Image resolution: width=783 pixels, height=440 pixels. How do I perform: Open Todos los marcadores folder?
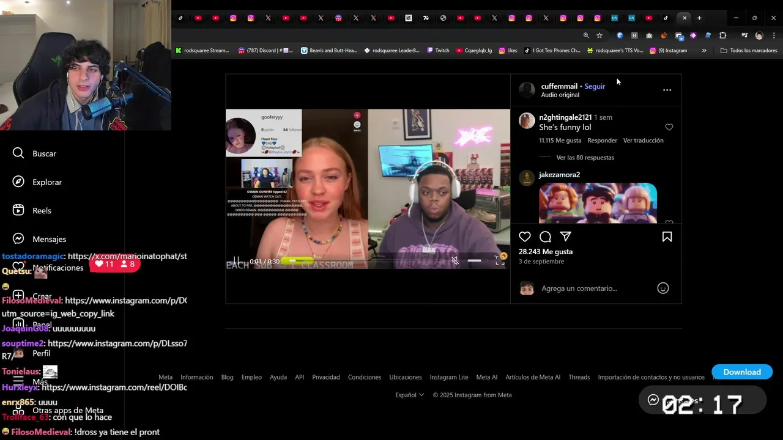click(x=749, y=51)
